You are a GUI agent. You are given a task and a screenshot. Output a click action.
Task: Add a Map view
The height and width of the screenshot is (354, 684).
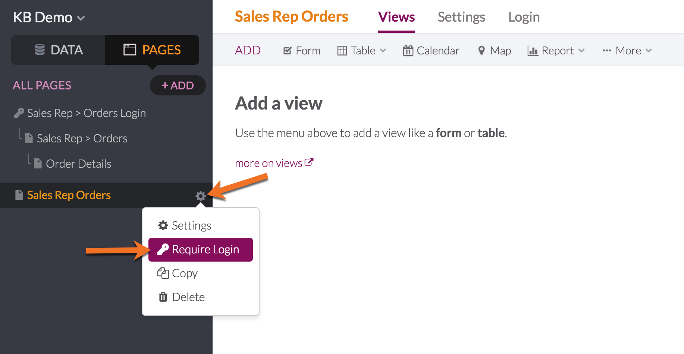pos(495,50)
